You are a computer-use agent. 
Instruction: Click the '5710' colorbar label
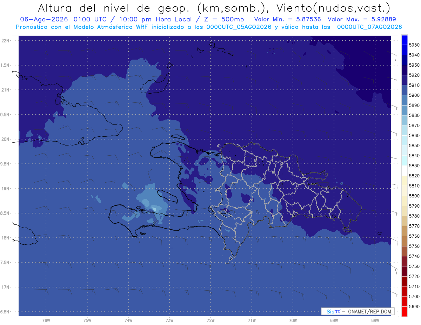[414, 286]
